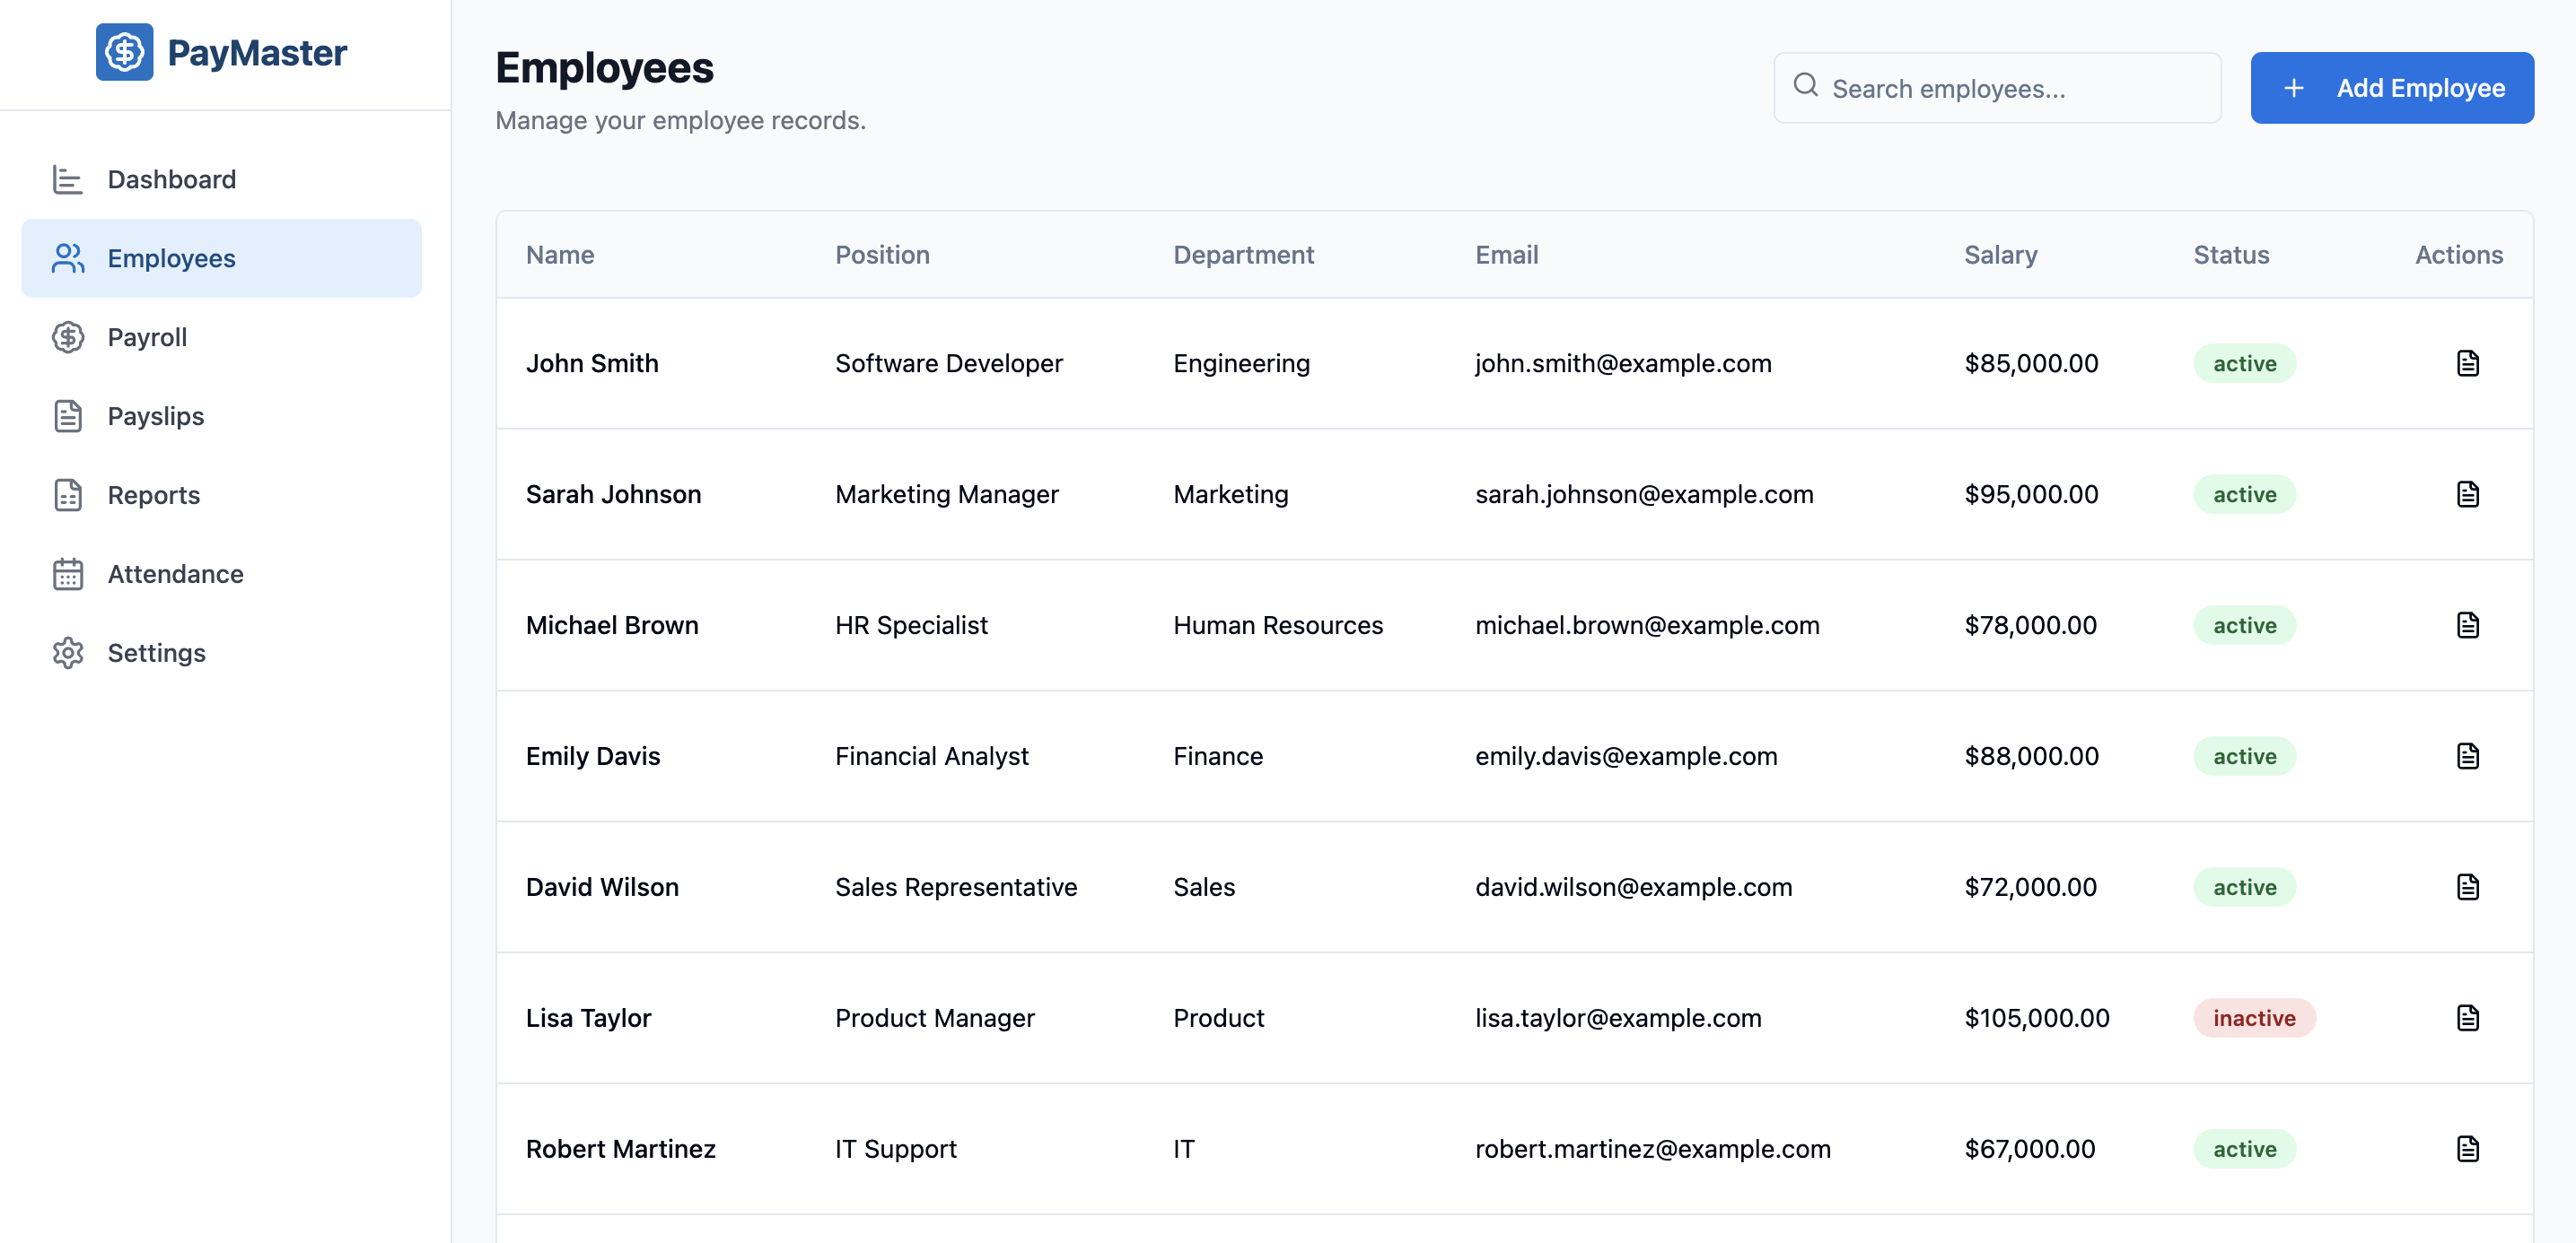Open David Wilson's document action icon
This screenshot has width=2576, height=1243.
(x=2467, y=887)
